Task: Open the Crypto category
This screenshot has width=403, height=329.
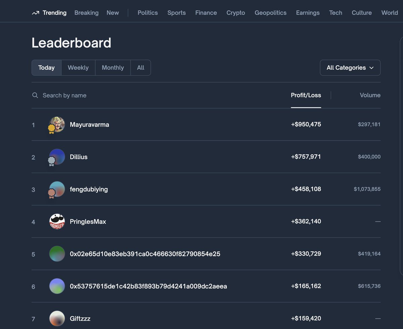Action: 236,13
